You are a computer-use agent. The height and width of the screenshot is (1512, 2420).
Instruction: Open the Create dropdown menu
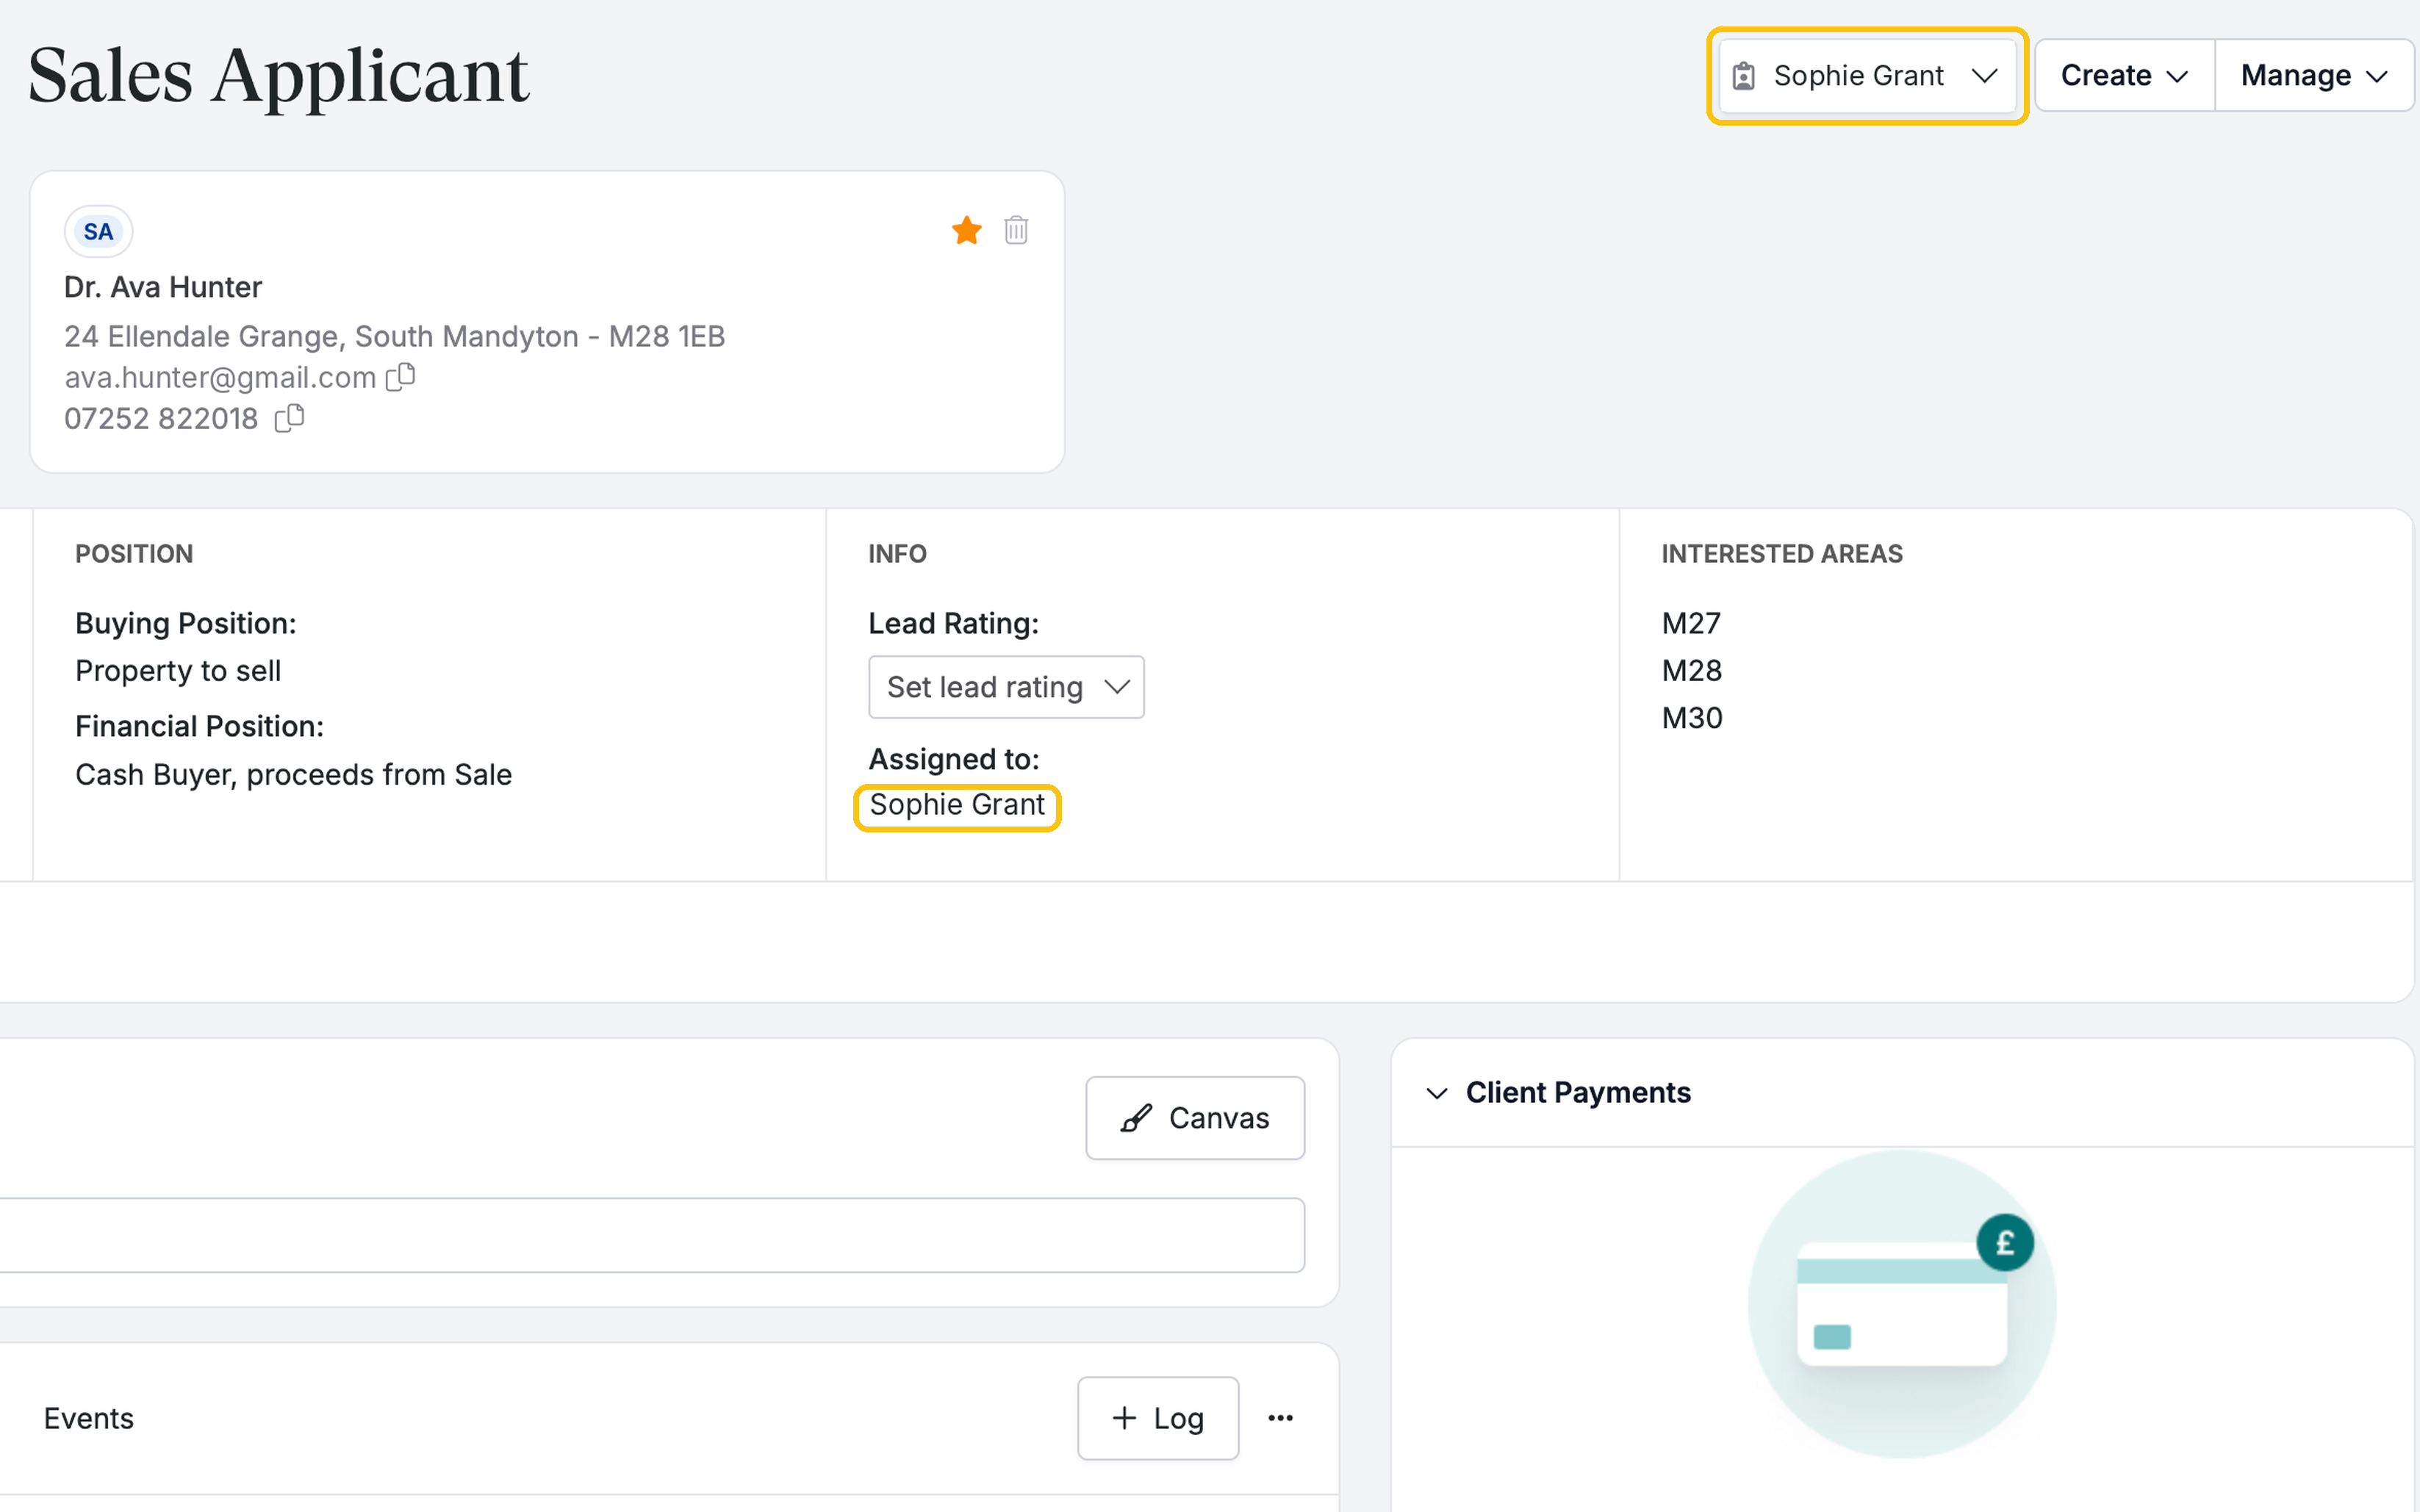(x=2125, y=76)
